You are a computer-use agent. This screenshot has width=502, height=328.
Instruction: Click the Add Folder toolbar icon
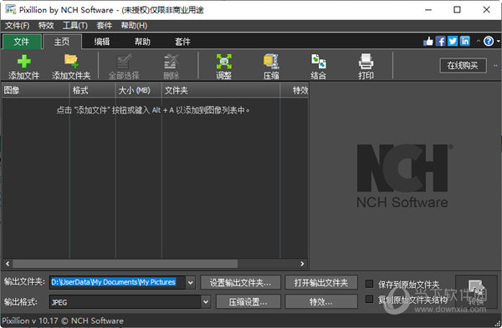pos(71,61)
